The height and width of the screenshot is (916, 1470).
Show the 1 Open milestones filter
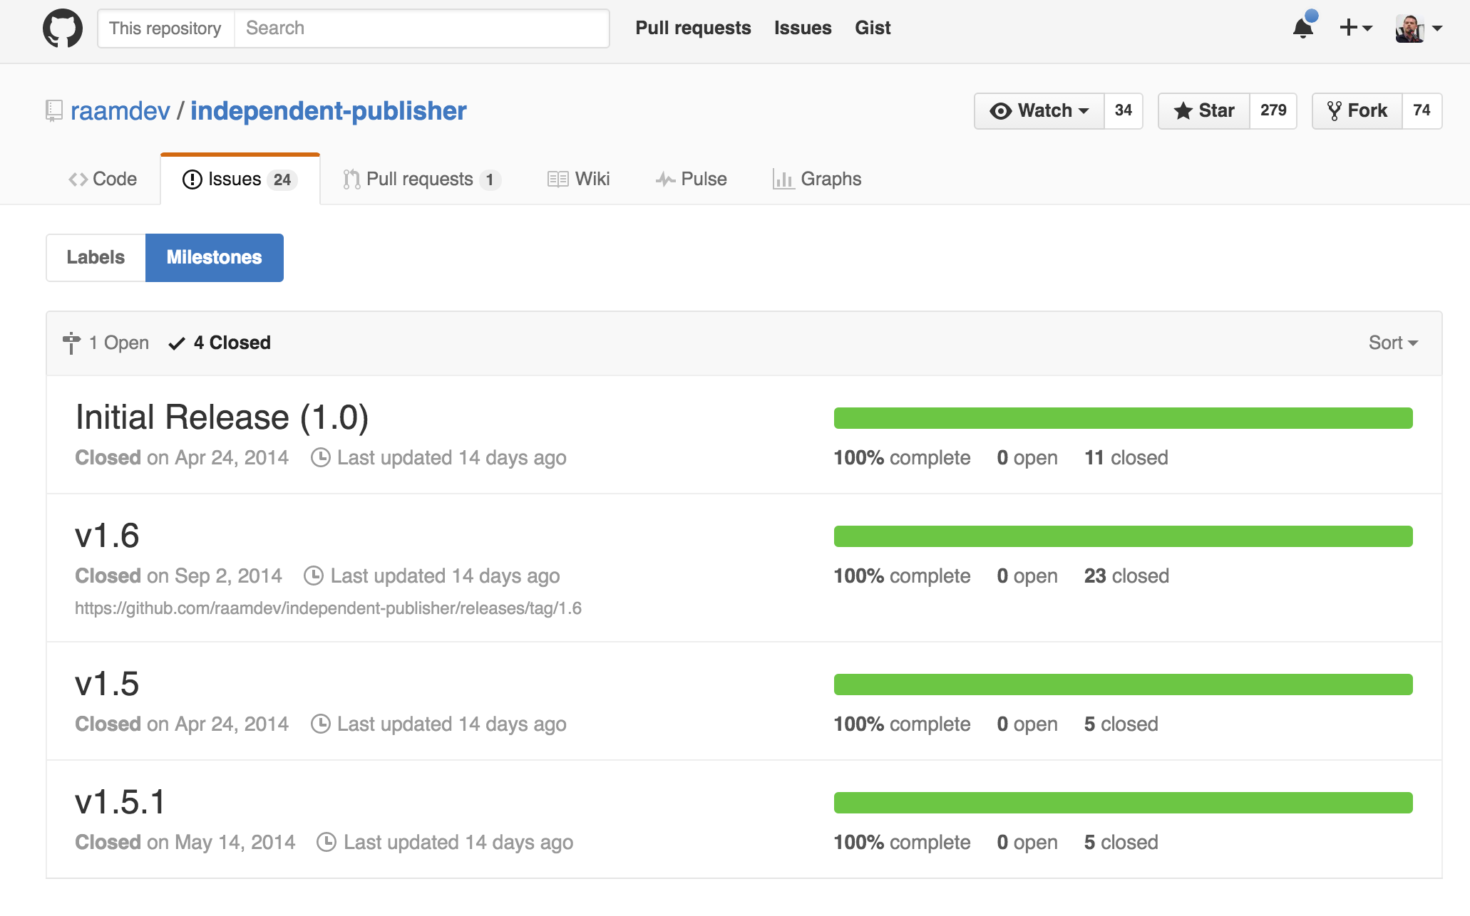click(x=106, y=343)
